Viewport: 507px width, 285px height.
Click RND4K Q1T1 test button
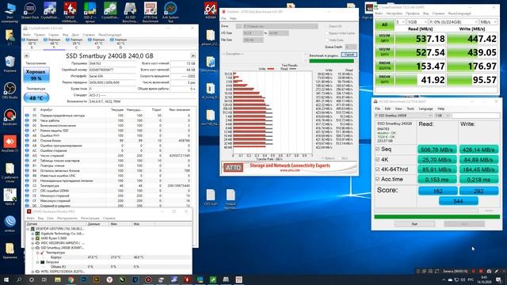[x=384, y=79]
